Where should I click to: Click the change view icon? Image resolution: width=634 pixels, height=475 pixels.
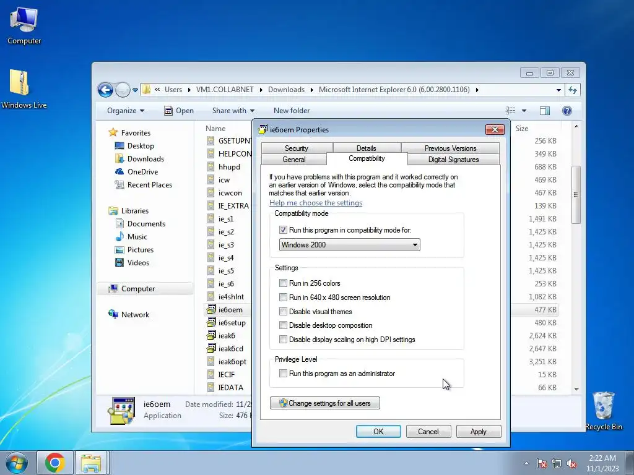[x=511, y=111]
